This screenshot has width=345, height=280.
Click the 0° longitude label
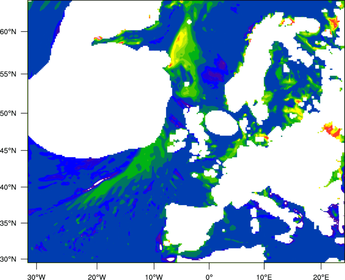[x=209, y=277]
